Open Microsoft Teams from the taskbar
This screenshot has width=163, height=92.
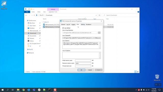(34, 90)
